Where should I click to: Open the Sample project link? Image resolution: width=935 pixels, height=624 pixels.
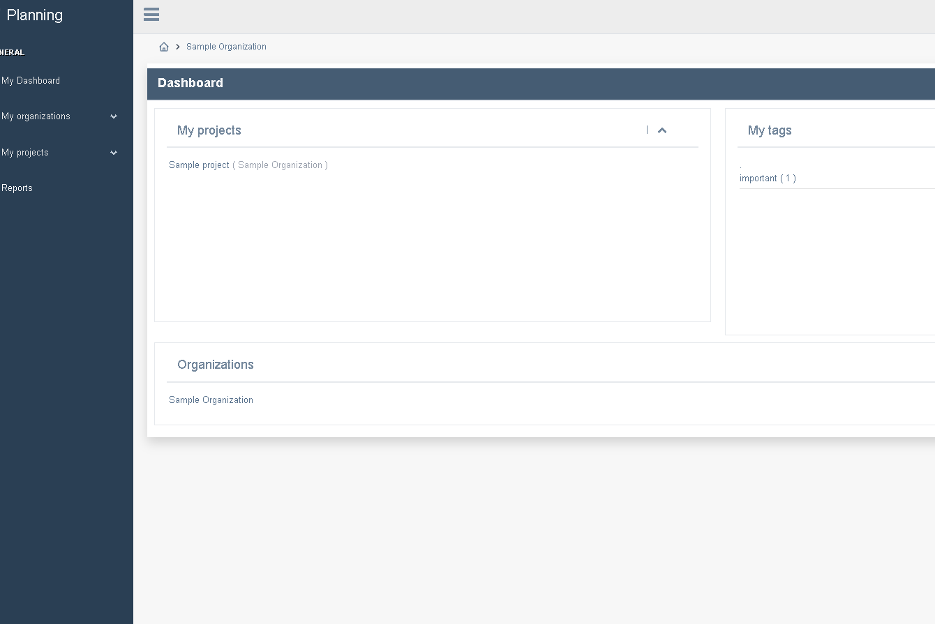tap(199, 165)
